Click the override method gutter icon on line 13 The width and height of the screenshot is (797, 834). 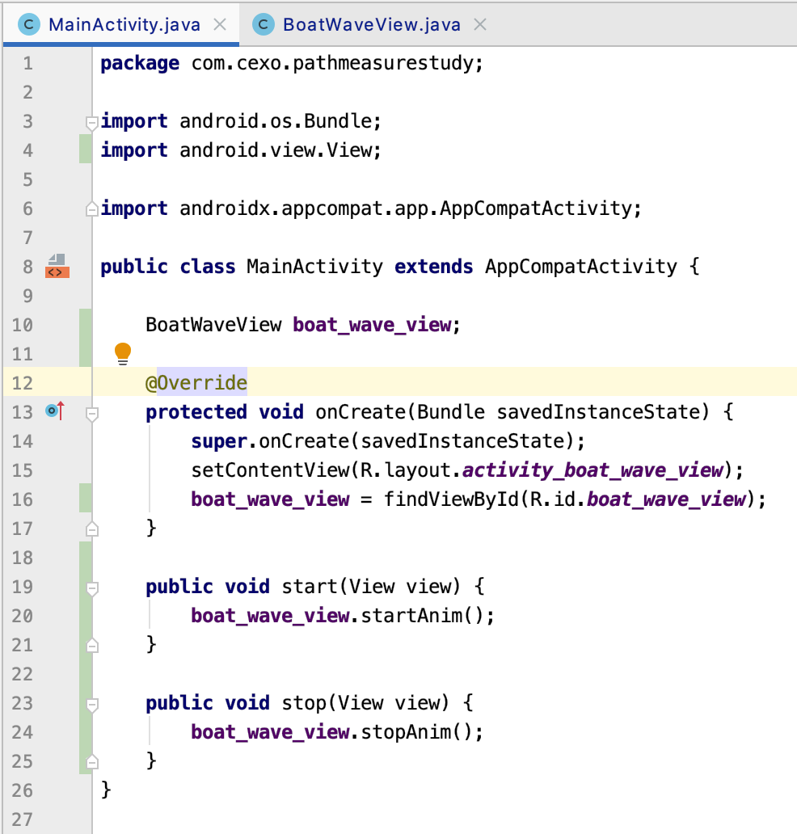55,411
